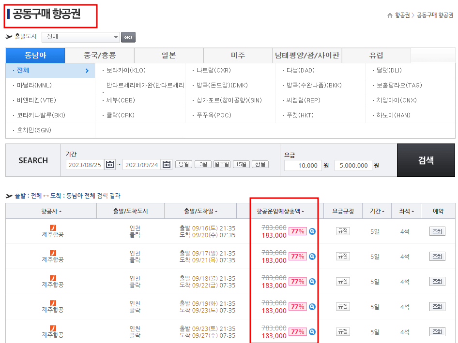
Task: Click the magnifier icon on the third result row
Action: 312,281
